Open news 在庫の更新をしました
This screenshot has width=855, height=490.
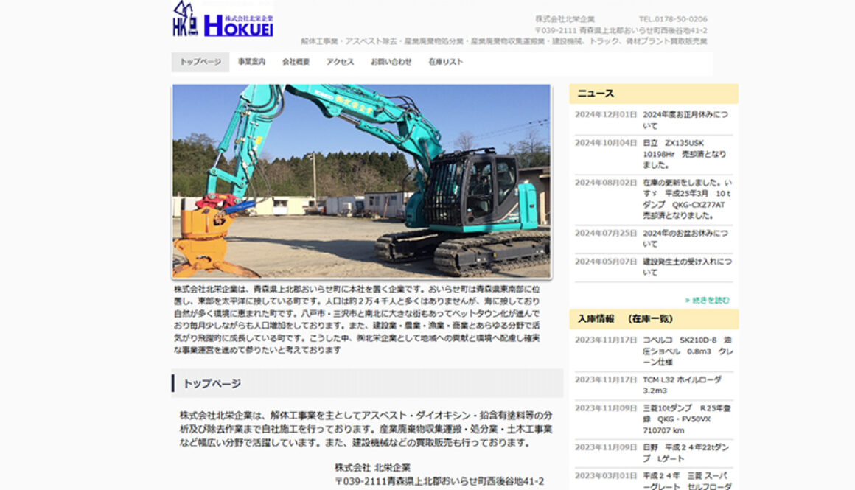[687, 199]
